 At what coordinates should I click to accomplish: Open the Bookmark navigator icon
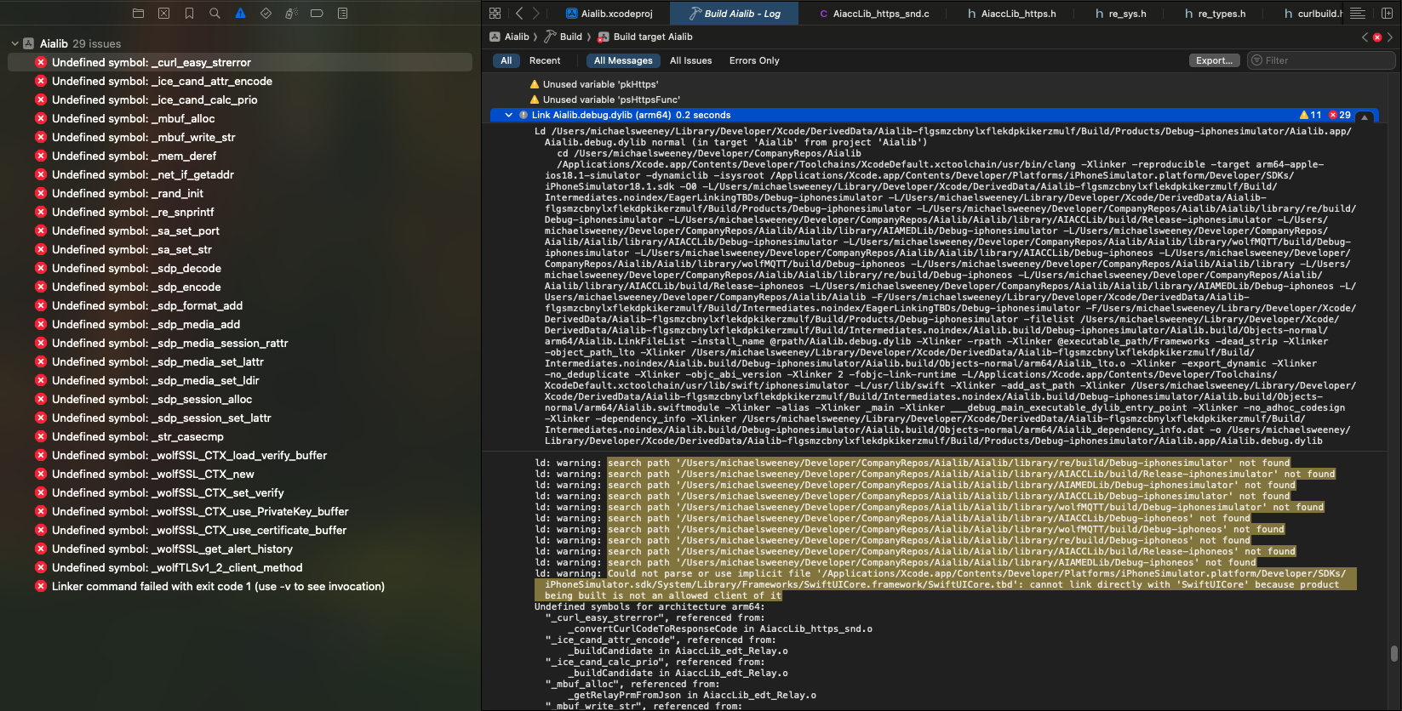click(189, 14)
